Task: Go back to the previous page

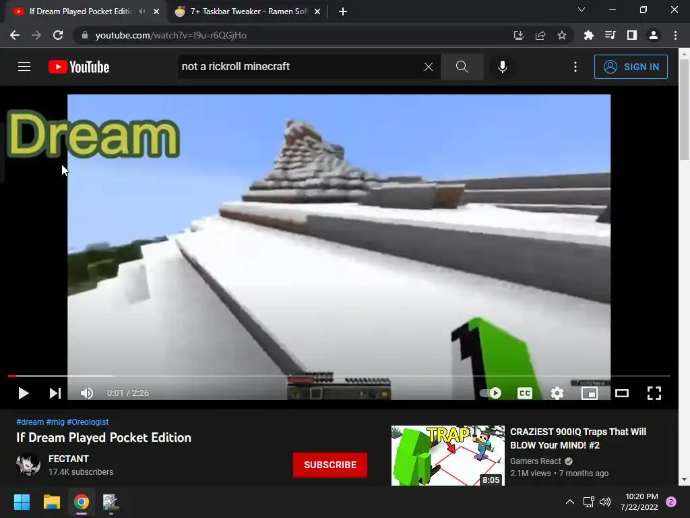Action: 15,35
